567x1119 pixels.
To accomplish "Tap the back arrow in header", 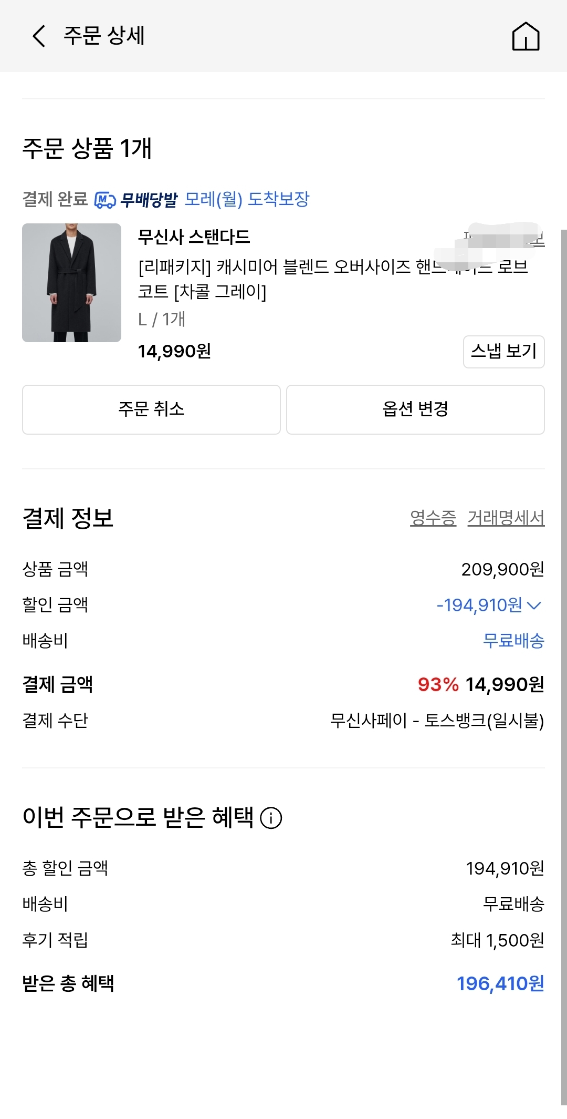I will (x=39, y=36).
